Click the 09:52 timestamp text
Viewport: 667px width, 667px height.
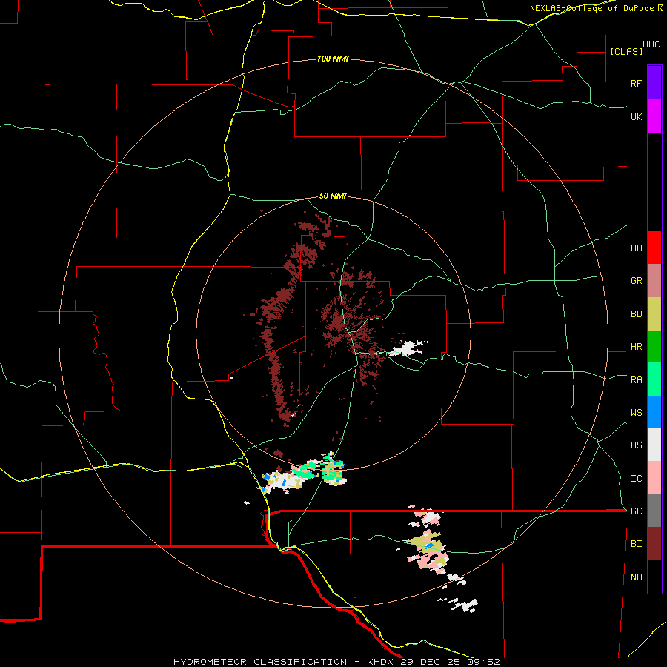(483, 662)
